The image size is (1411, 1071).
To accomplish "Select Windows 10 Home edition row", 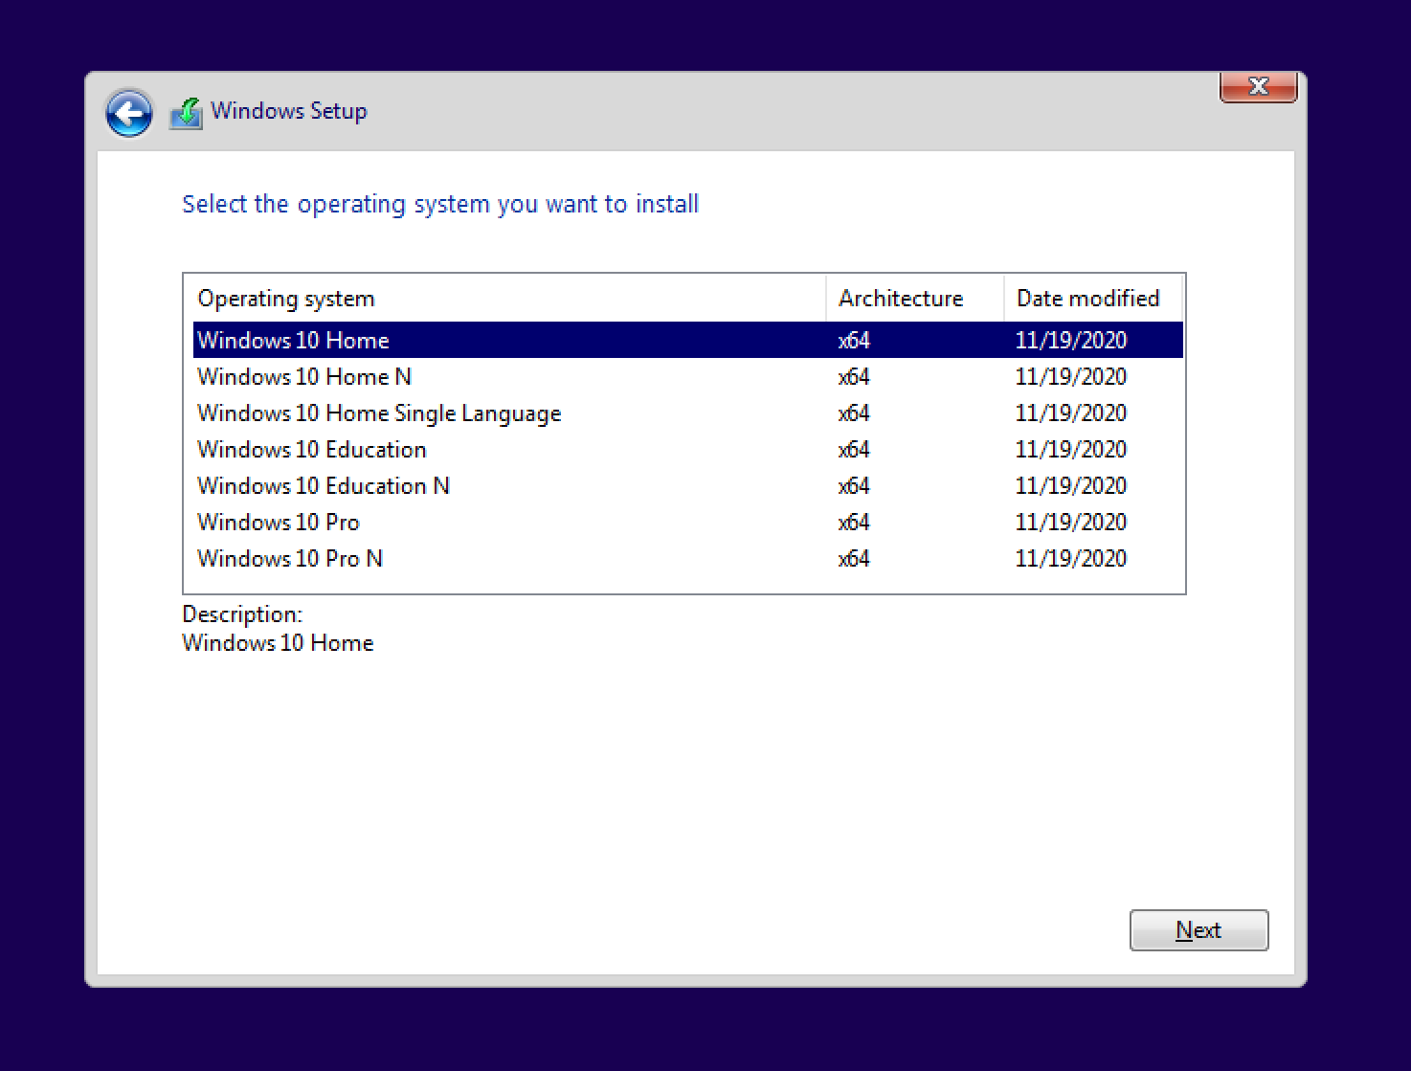I will (688, 341).
